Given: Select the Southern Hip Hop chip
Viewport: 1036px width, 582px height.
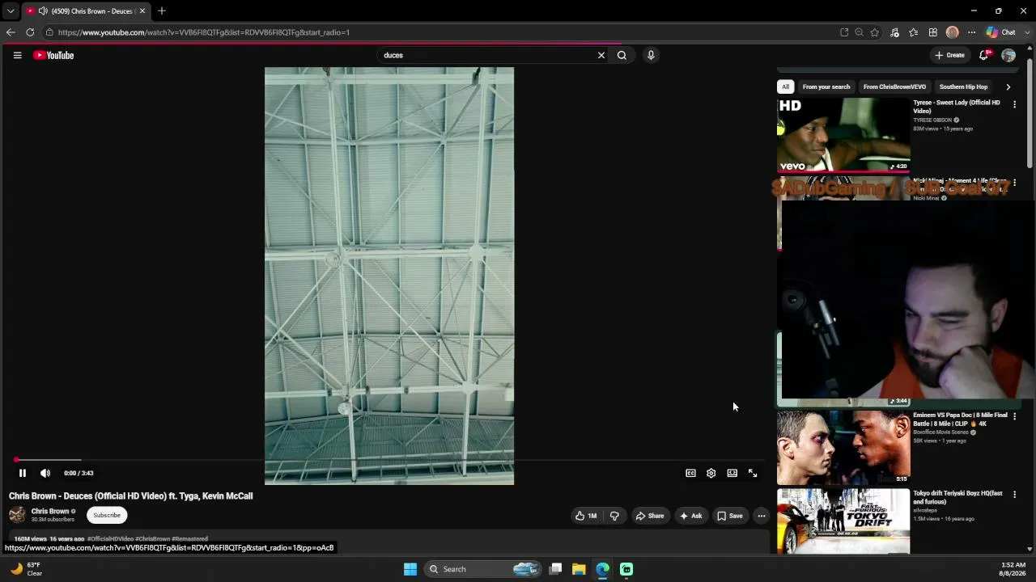Looking at the screenshot, I should [963, 86].
